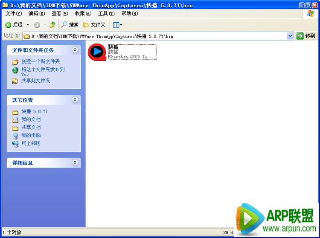The width and height of the screenshot is (320, 238).
Task: Open the 帮助(H) menu
Action: [x=129, y=14]
